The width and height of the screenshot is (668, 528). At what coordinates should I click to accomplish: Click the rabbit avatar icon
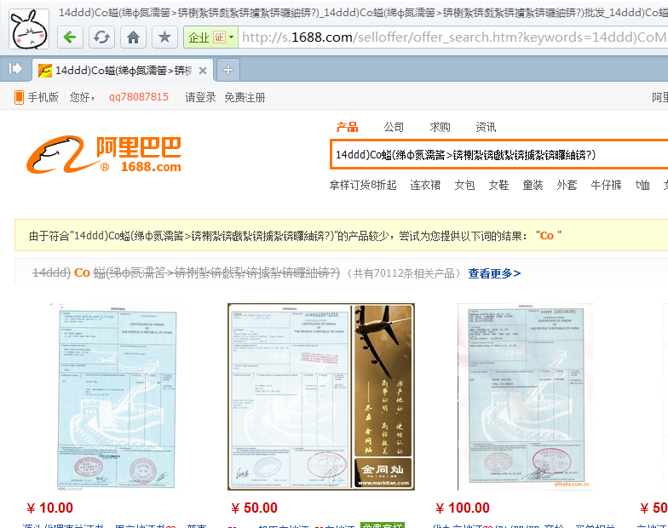(29, 29)
